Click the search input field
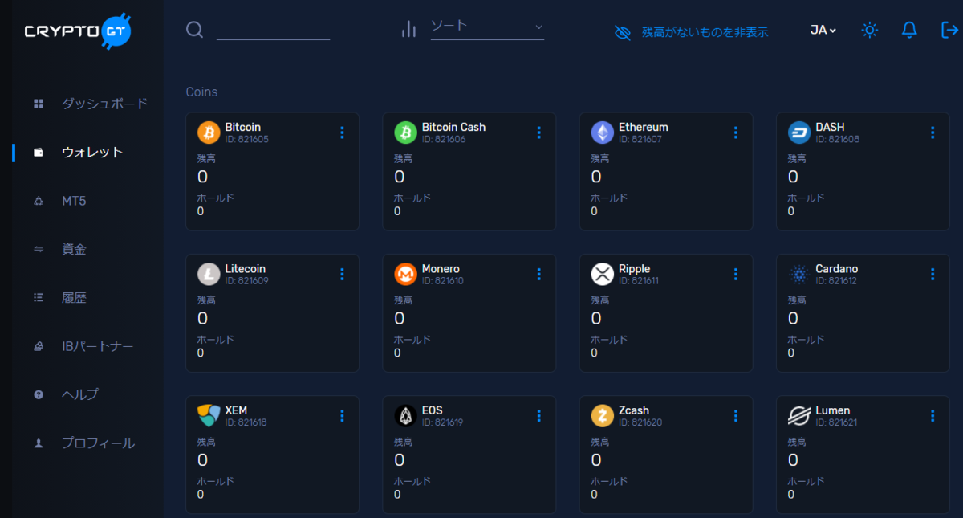Viewport: 963px width, 518px height. click(x=274, y=29)
